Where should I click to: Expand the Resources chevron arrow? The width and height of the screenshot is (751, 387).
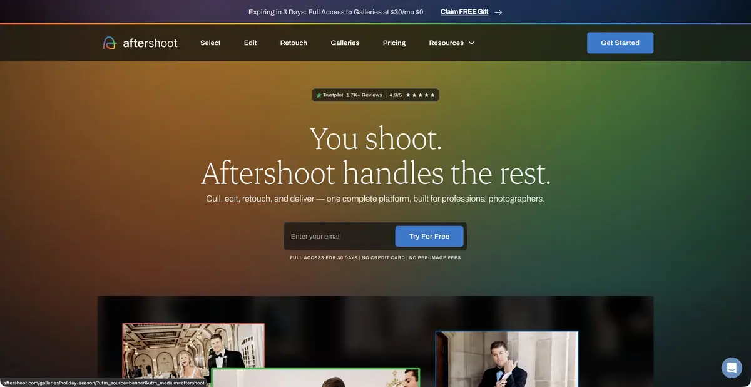click(x=472, y=43)
